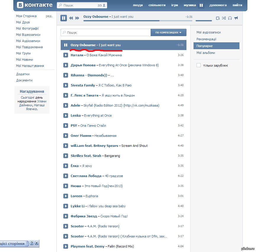Log out using вийти
Screen dimensions: 256x252
[x=237, y=5]
